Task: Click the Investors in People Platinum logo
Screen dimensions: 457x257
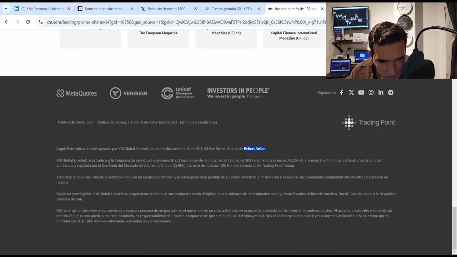Action: (x=238, y=93)
